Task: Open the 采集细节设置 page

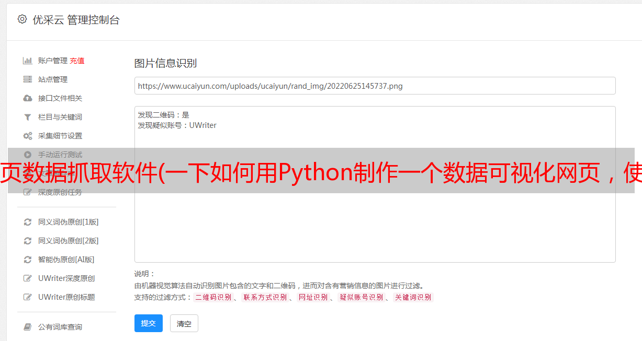Action: pyautogui.click(x=60, y=136)
